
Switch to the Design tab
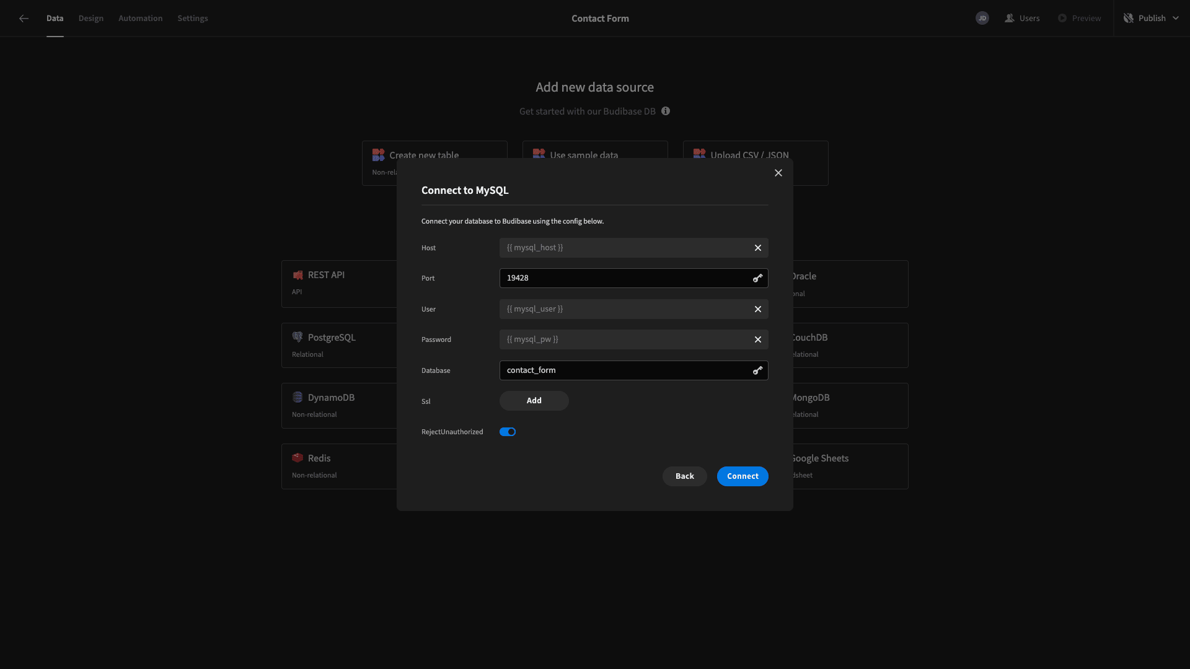[x=91, y=19]
